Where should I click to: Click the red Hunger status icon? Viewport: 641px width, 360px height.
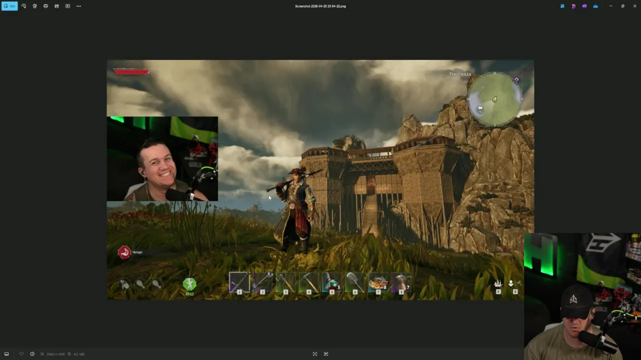click(124, 252)
